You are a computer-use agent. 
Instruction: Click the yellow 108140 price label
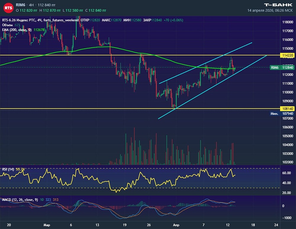click(287, 109)
